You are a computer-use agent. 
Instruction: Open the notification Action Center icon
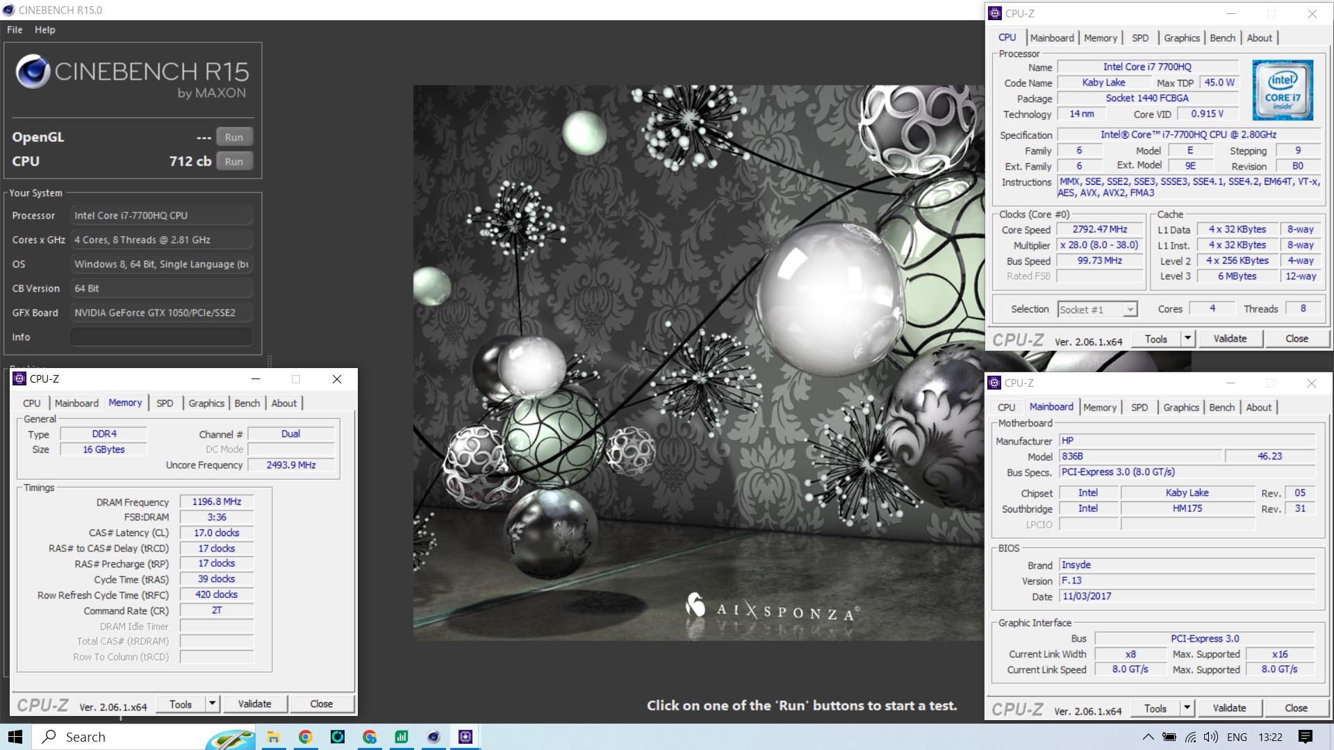tap(1306, 737)
